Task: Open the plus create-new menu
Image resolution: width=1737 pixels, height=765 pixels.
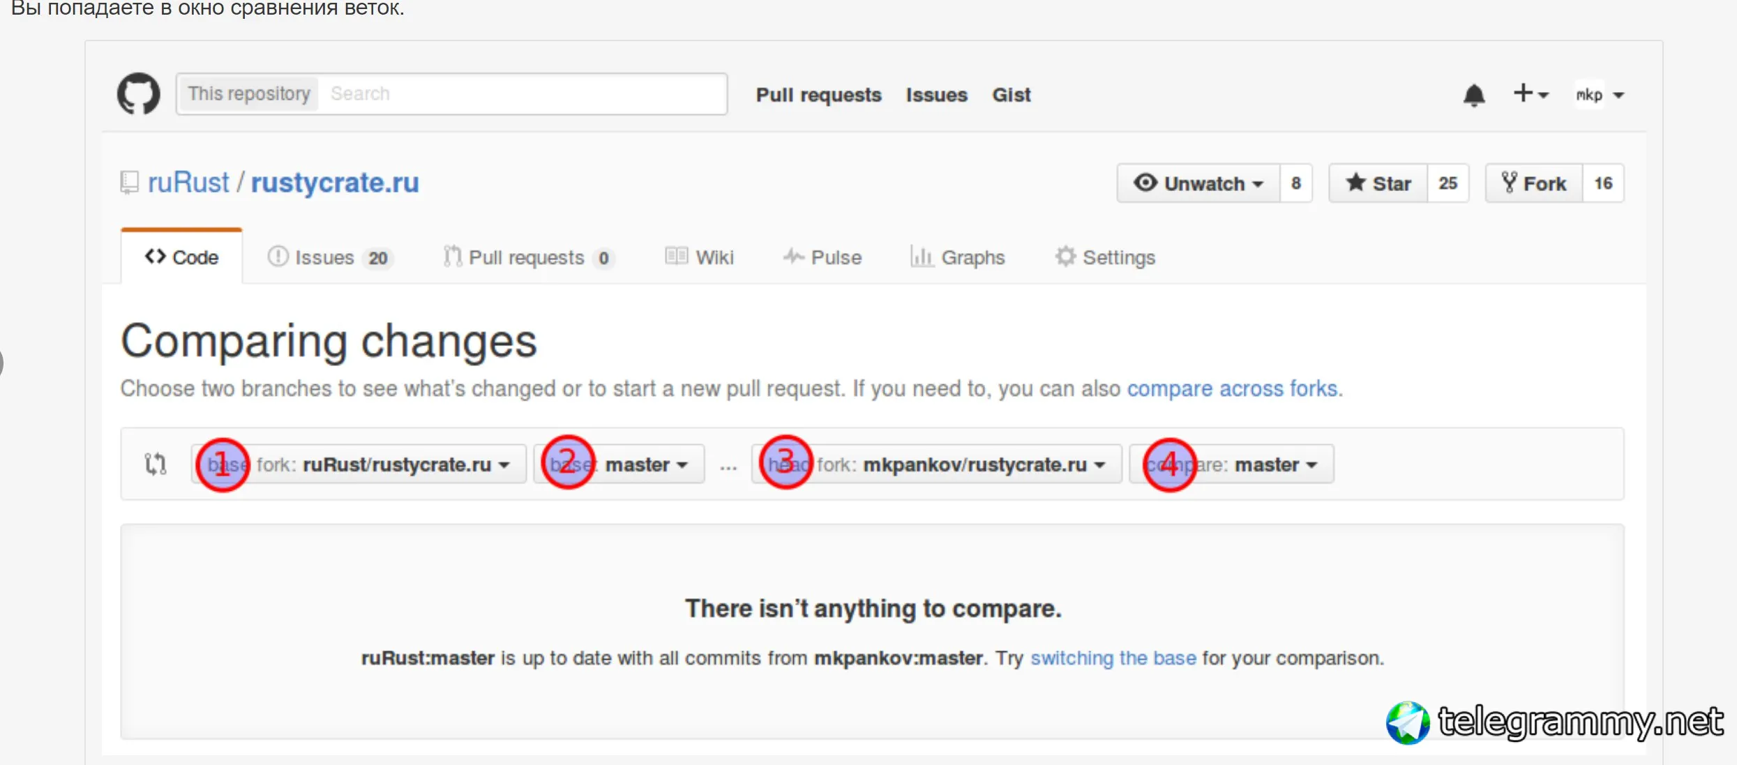Action: [1531, 93]
